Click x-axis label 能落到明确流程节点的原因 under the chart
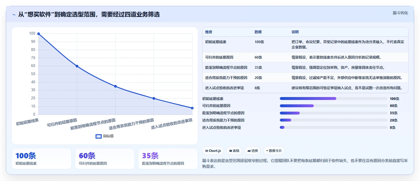This screenshot has height=181, width=420. pos(93,124)
